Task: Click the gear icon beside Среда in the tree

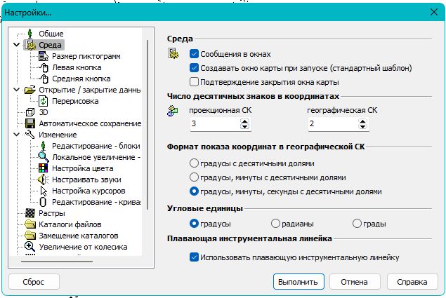Action: click(x=30, y=45)
